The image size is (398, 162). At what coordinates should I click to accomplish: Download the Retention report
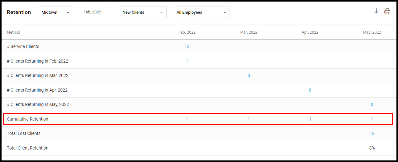pos(376,12)
